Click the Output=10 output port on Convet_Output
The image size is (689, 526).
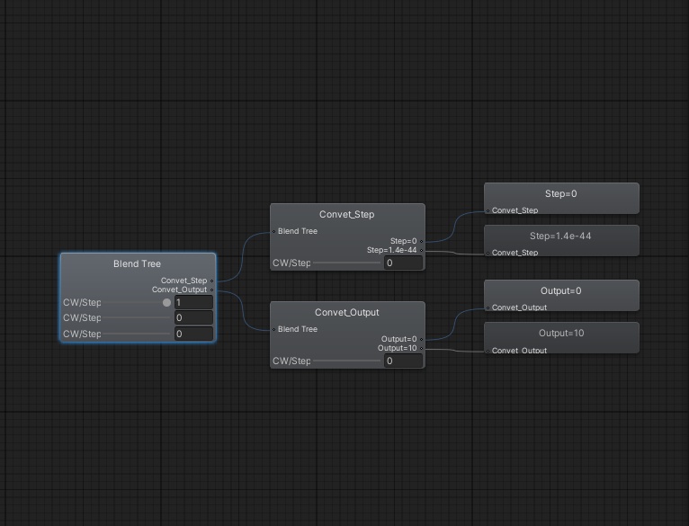click(421, 349)
